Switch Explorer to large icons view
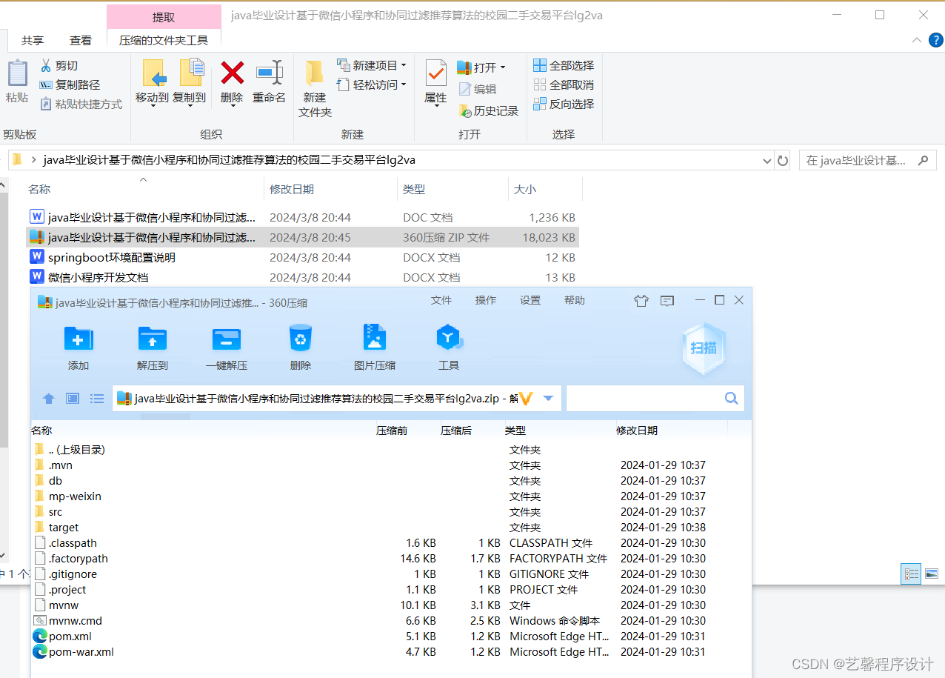The height and width of the screenshot is (678, 945). pyautogui.click(x=931, y=574)
